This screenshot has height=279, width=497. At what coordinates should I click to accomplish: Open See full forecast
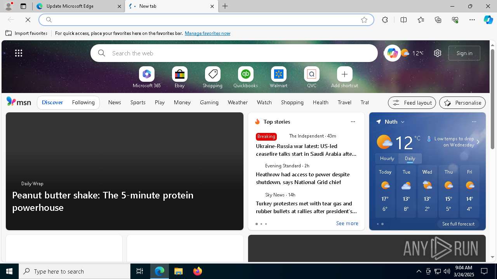point(458,224)
